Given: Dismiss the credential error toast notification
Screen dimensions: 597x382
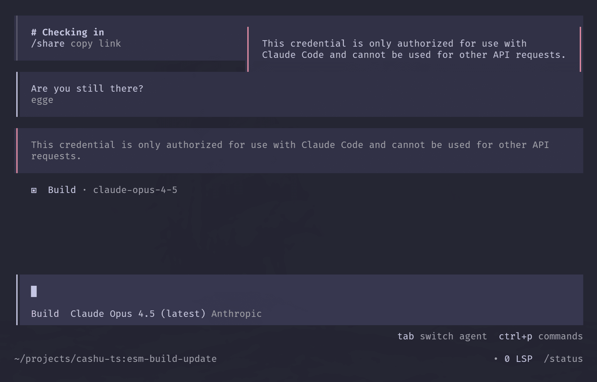Looking at the screenshot, I should click(x=413, y=49).
